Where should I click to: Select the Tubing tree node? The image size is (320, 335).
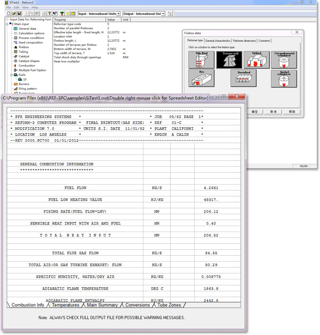pos(23,52)
